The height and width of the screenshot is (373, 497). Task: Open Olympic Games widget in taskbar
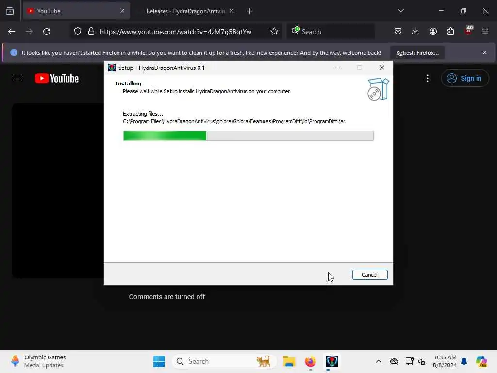point(38,361)
